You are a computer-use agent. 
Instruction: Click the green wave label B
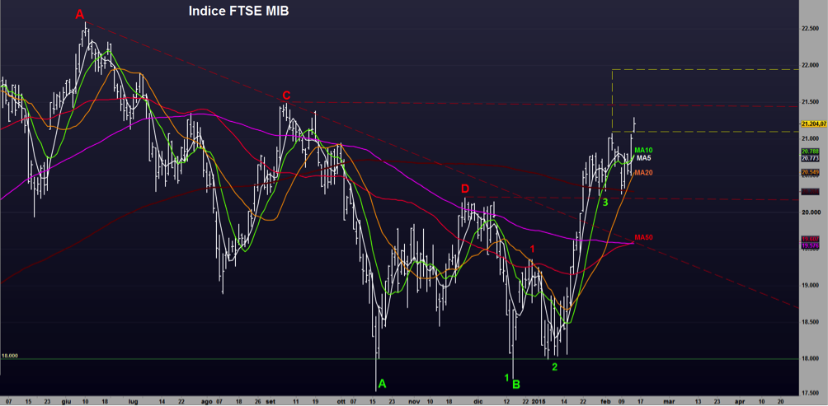pos(516,385)
